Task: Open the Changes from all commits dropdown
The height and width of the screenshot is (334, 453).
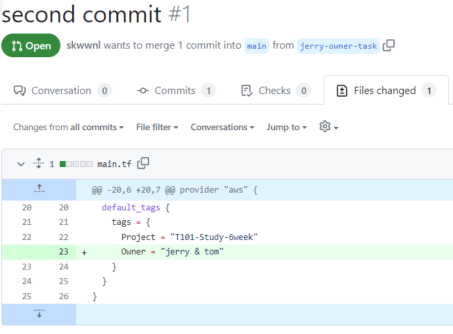Action: pyautogui.click(x=68, y=127)
